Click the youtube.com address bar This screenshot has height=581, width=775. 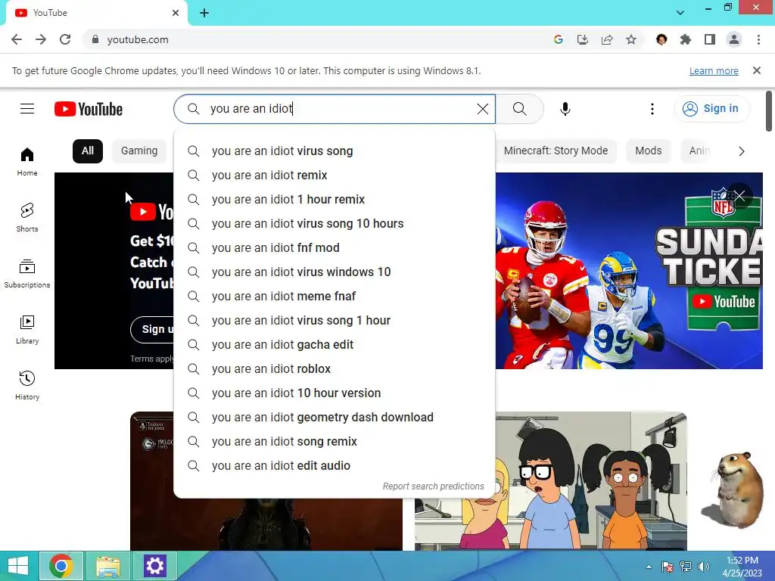click(x=316, y=39)
